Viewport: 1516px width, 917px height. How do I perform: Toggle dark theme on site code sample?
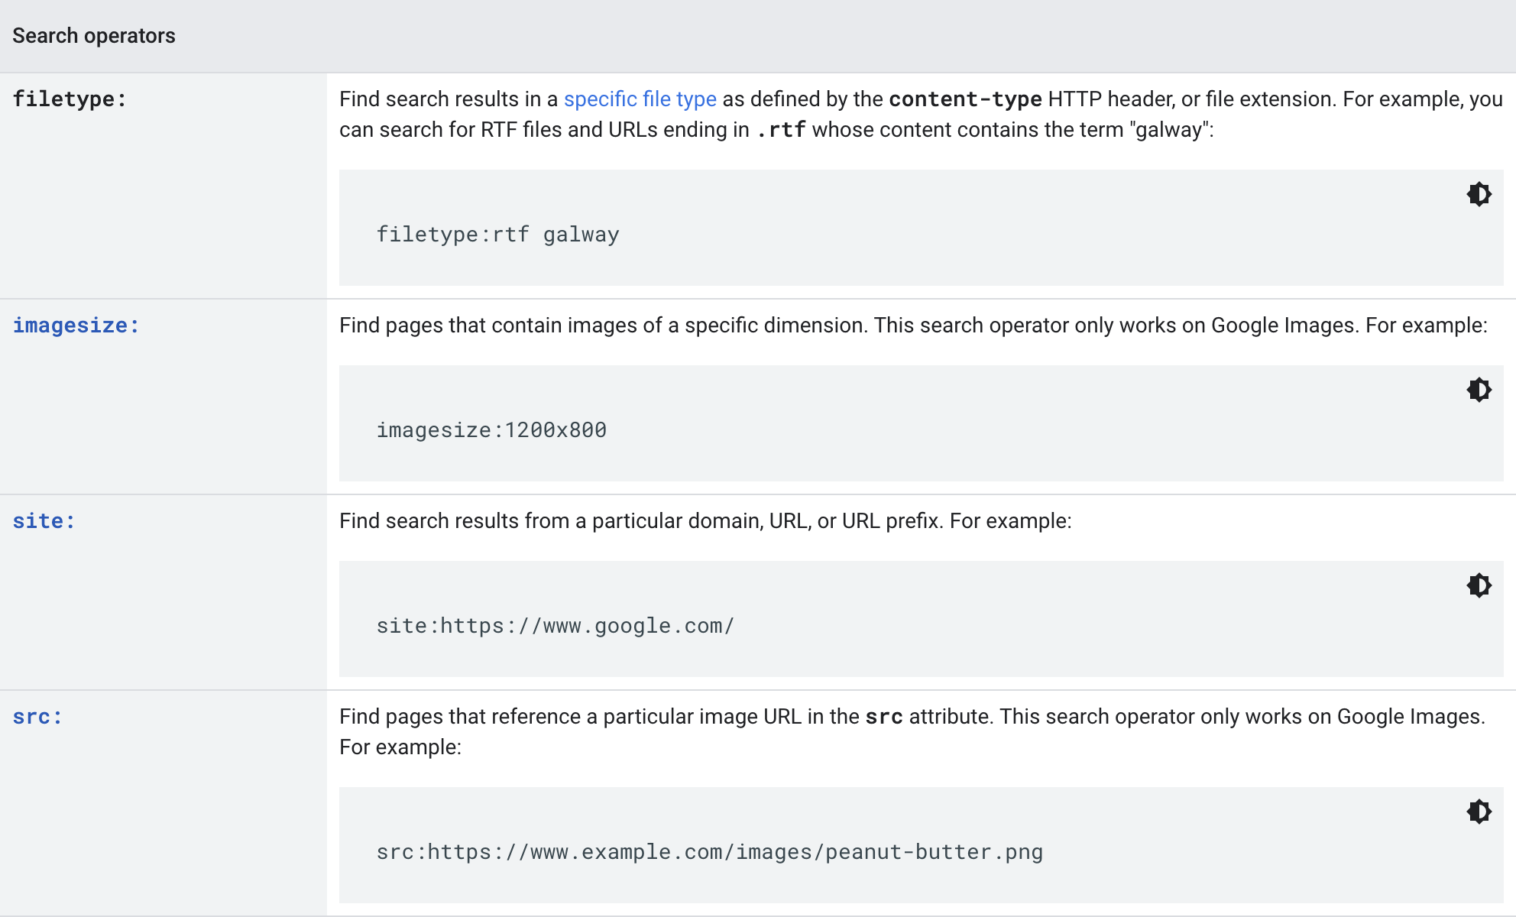tap(1479, 585)
